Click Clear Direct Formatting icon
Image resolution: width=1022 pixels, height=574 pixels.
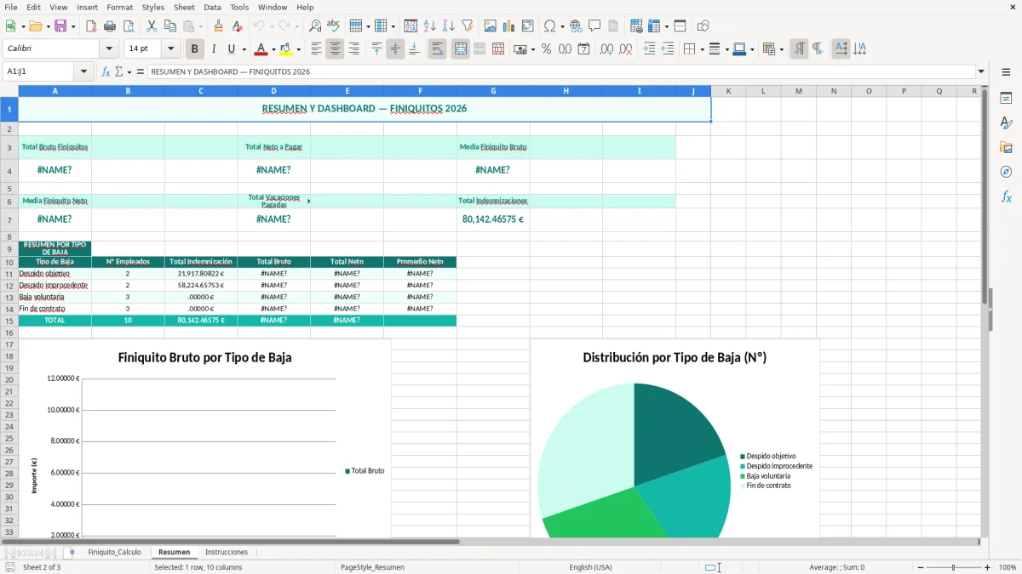pos(238,26)
